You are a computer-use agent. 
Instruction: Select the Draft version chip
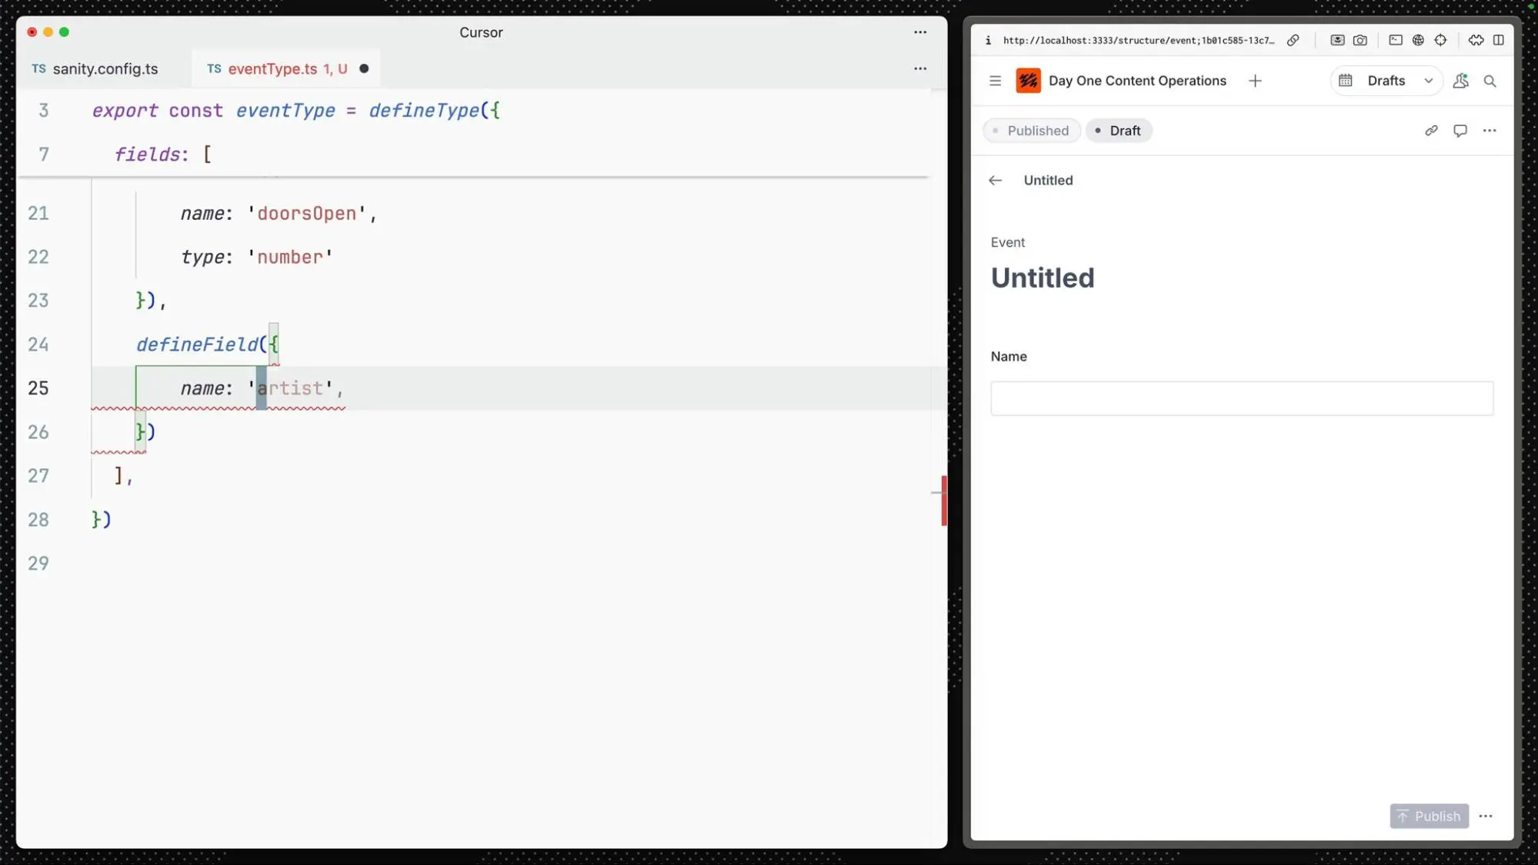coord(1118,131)
